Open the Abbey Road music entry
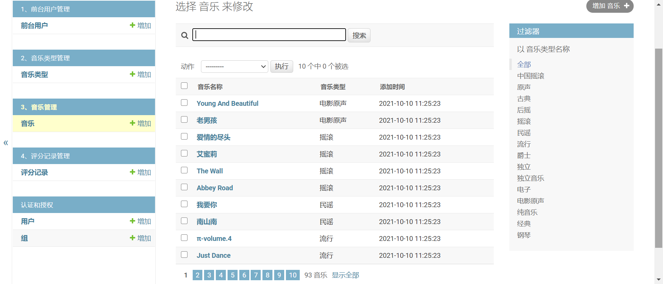This screenshot has width=663, height=284. coord(215,188)
